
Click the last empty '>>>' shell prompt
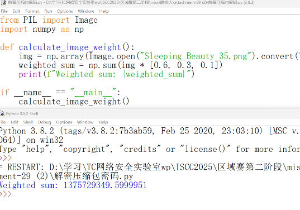6,194
